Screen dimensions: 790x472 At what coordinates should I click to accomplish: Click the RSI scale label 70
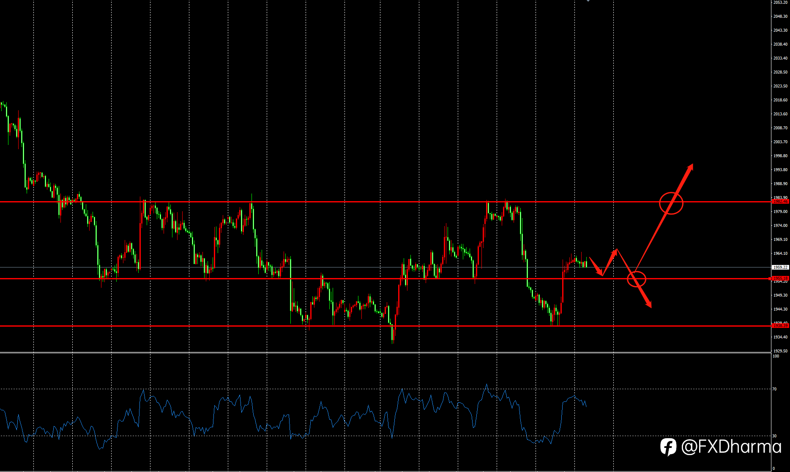click(x=775, y=389)
